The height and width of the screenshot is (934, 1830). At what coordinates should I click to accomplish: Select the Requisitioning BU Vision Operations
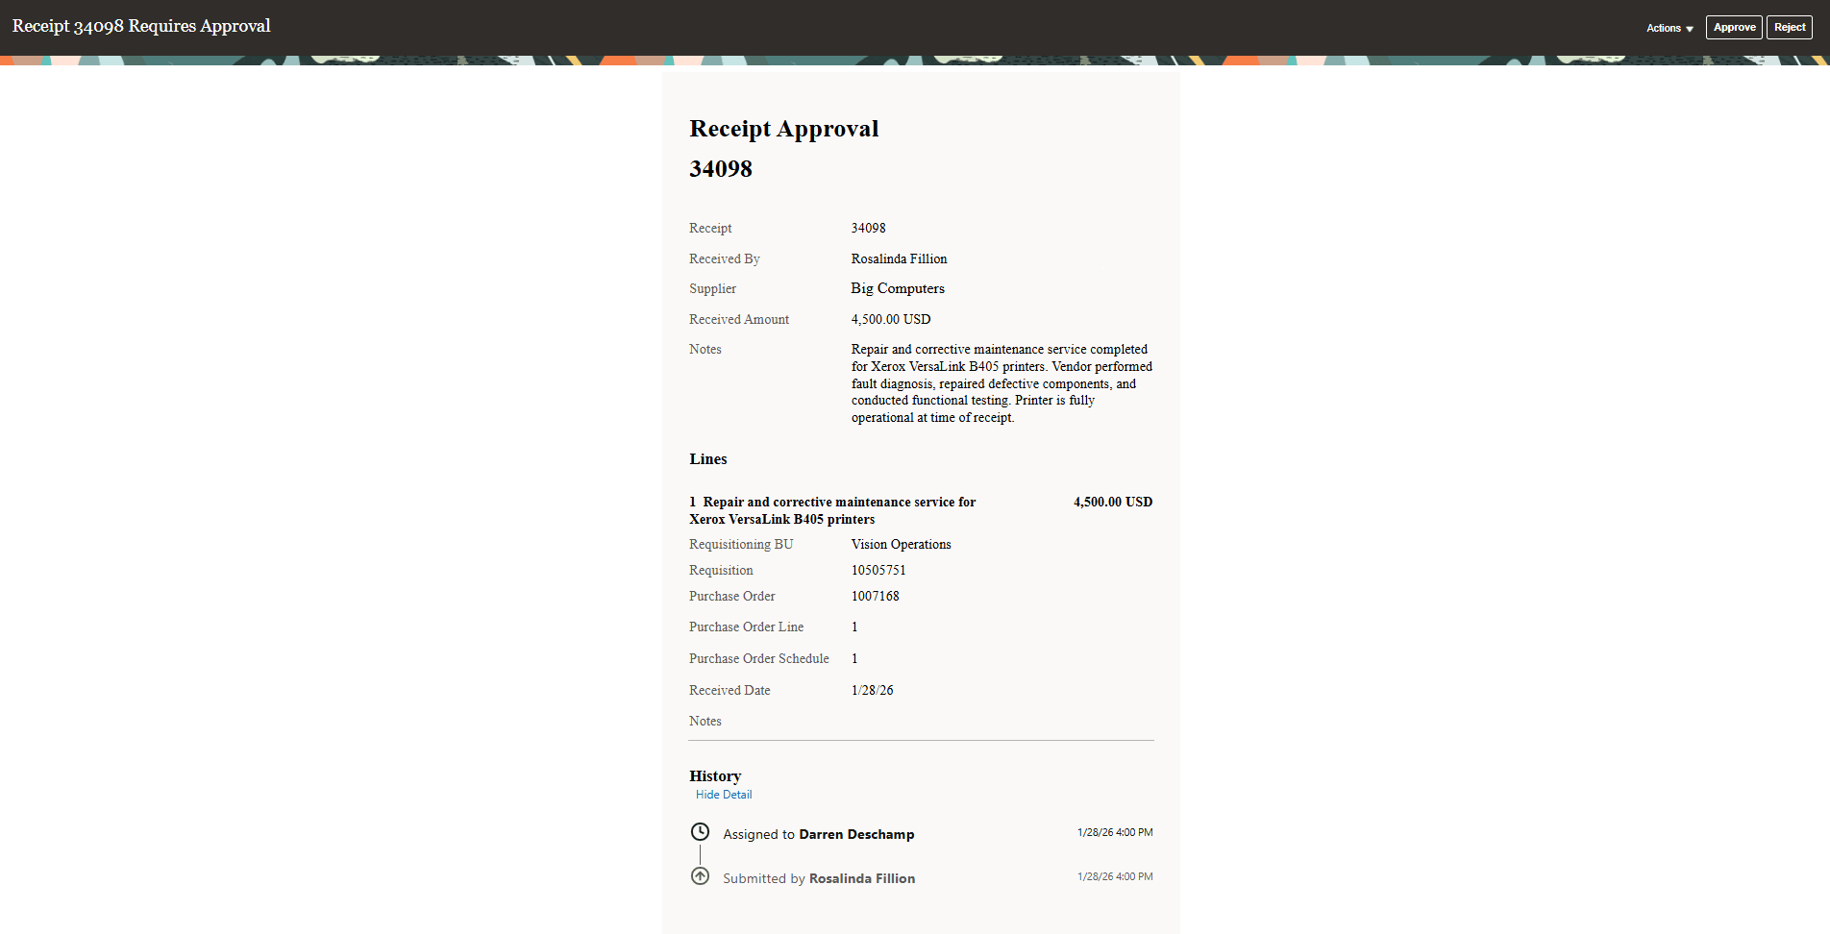pos(901,544)
